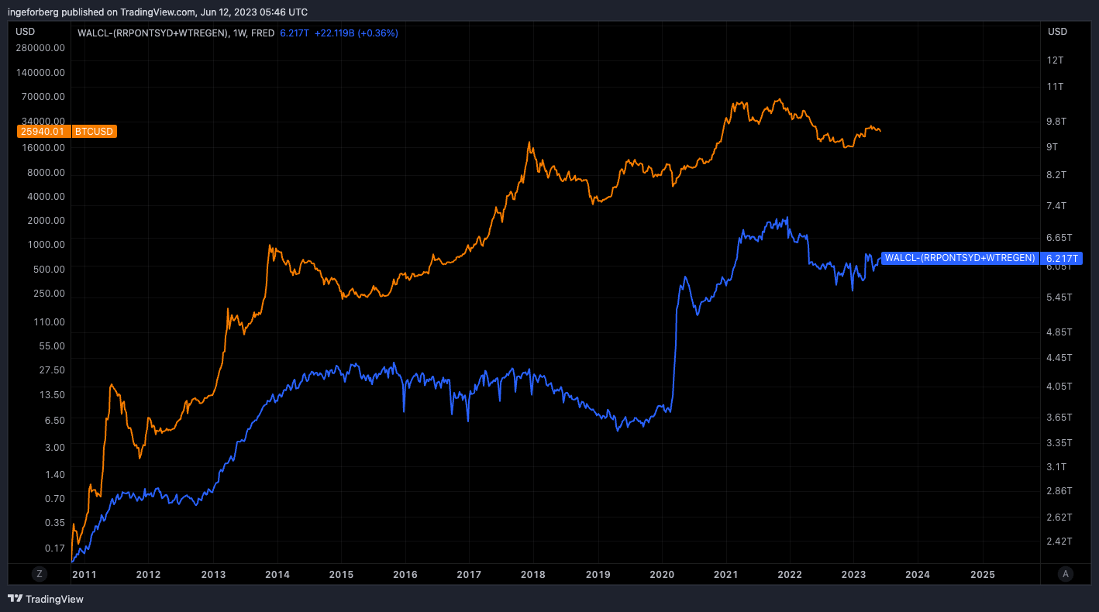Click the 2015 label on time axis
The height and width of the screenshot is (612, 1099).
[x=341, y=575]
